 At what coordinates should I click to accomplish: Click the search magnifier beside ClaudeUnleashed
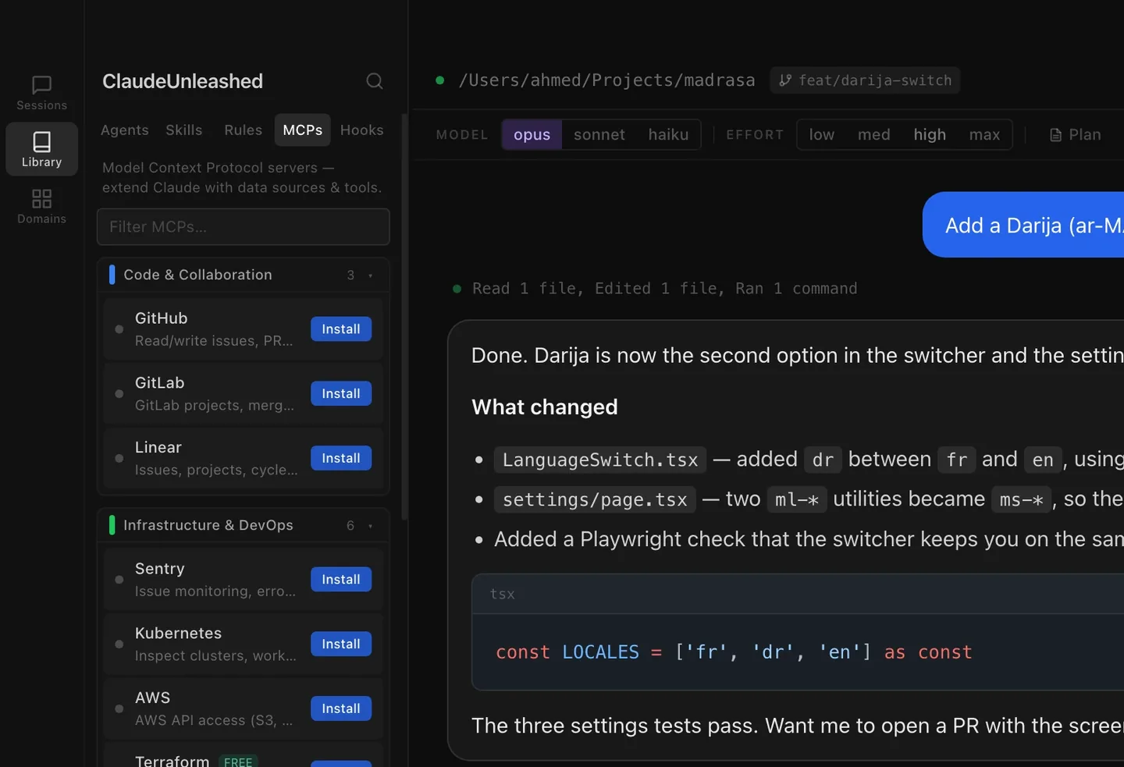(375, 81)
